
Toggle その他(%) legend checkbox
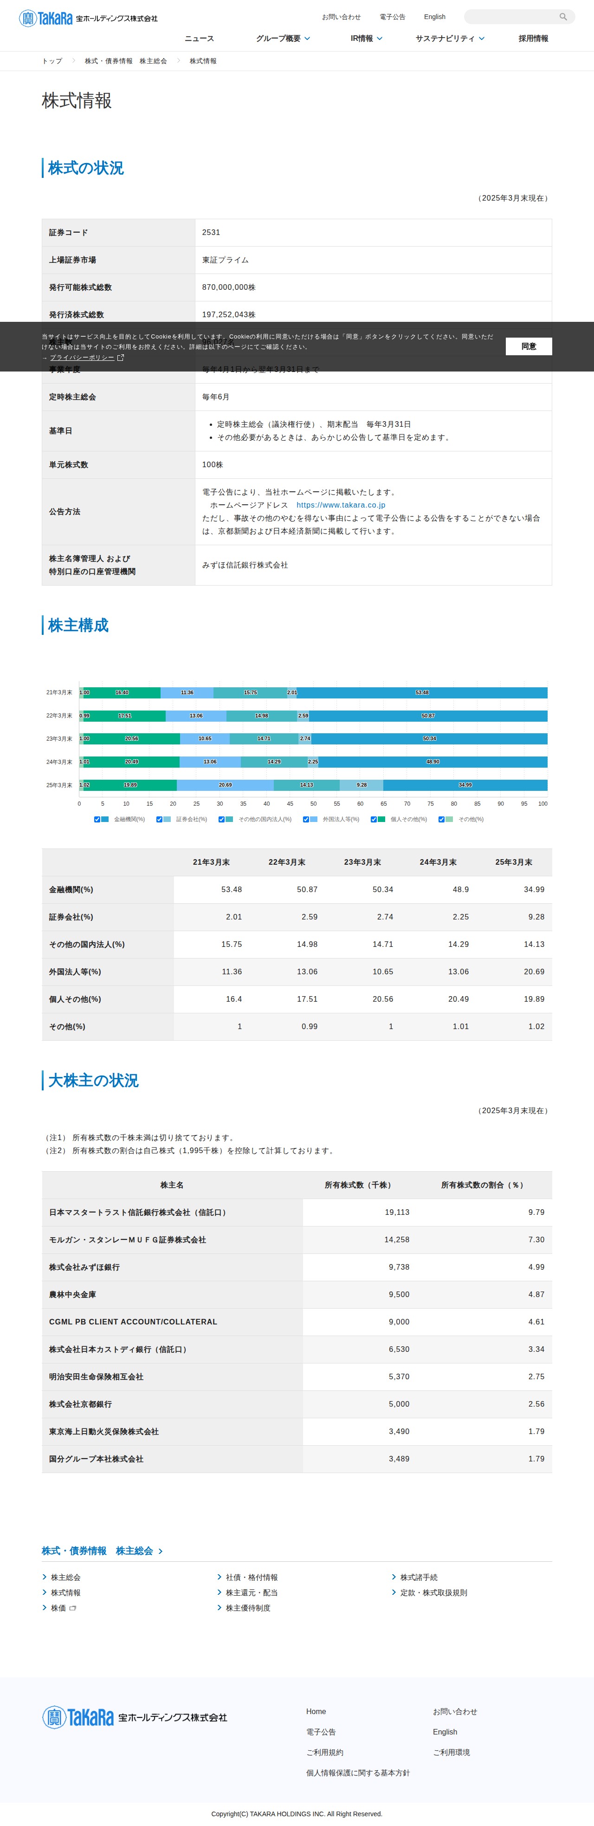coord(442,820)
